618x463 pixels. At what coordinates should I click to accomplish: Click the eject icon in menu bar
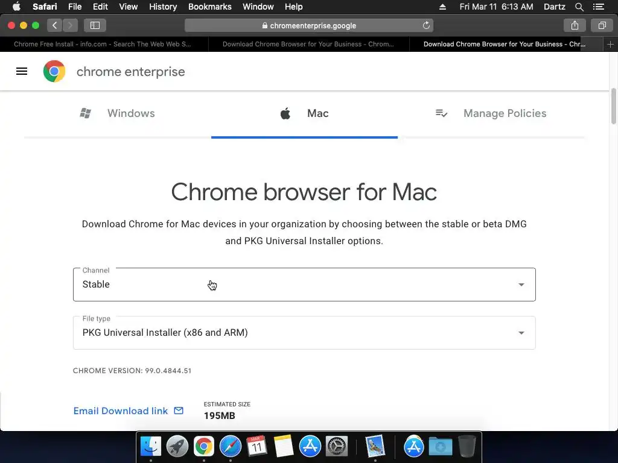pos(442,7)
